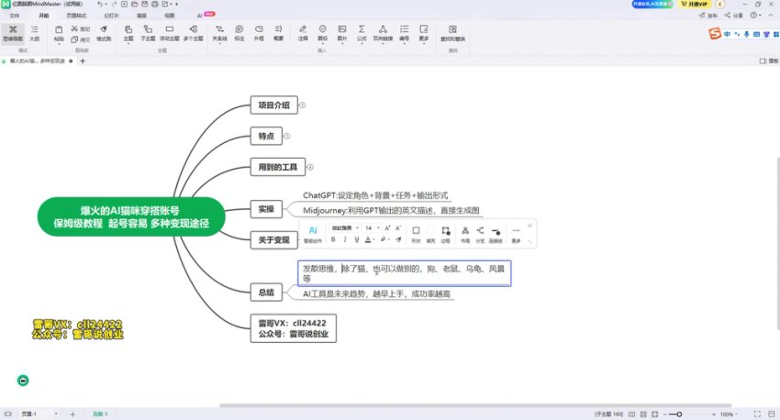Expand the 项目介绍 branch
The image size is (780, 420).
[x=302, y=105]
